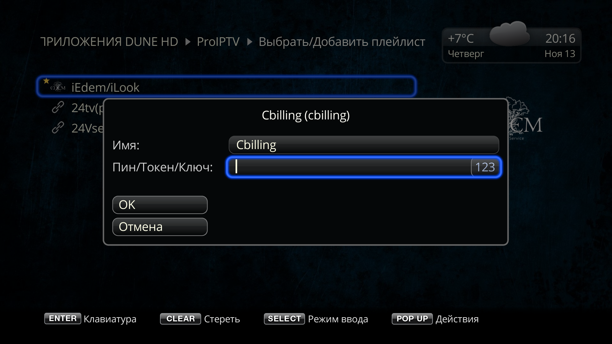This screenshot has width=612, height=344.
Task: Select the iEdem/iLook playlist entry
Action: click(x=227, y=87)
